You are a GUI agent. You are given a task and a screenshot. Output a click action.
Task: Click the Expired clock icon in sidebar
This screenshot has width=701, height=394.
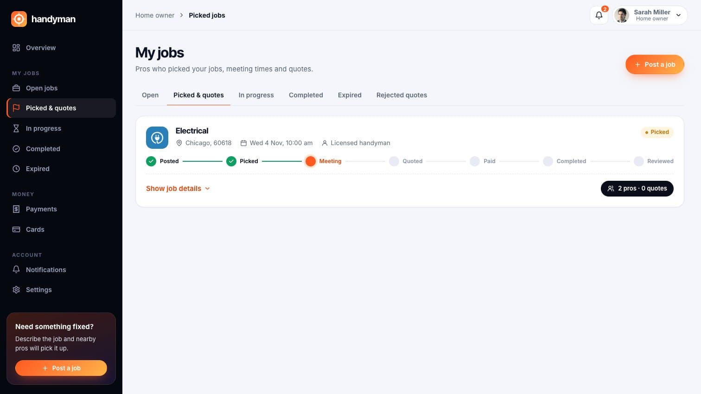[x=16, y=169]
